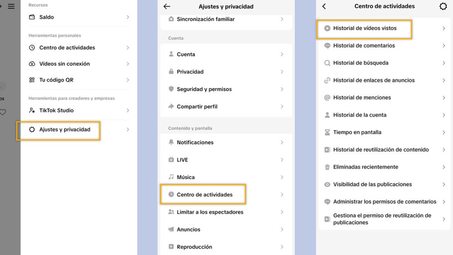Tap the back chevron in Centro de actividades
The width and height of the screenshot is (453, 255).
tap(324, 6)
